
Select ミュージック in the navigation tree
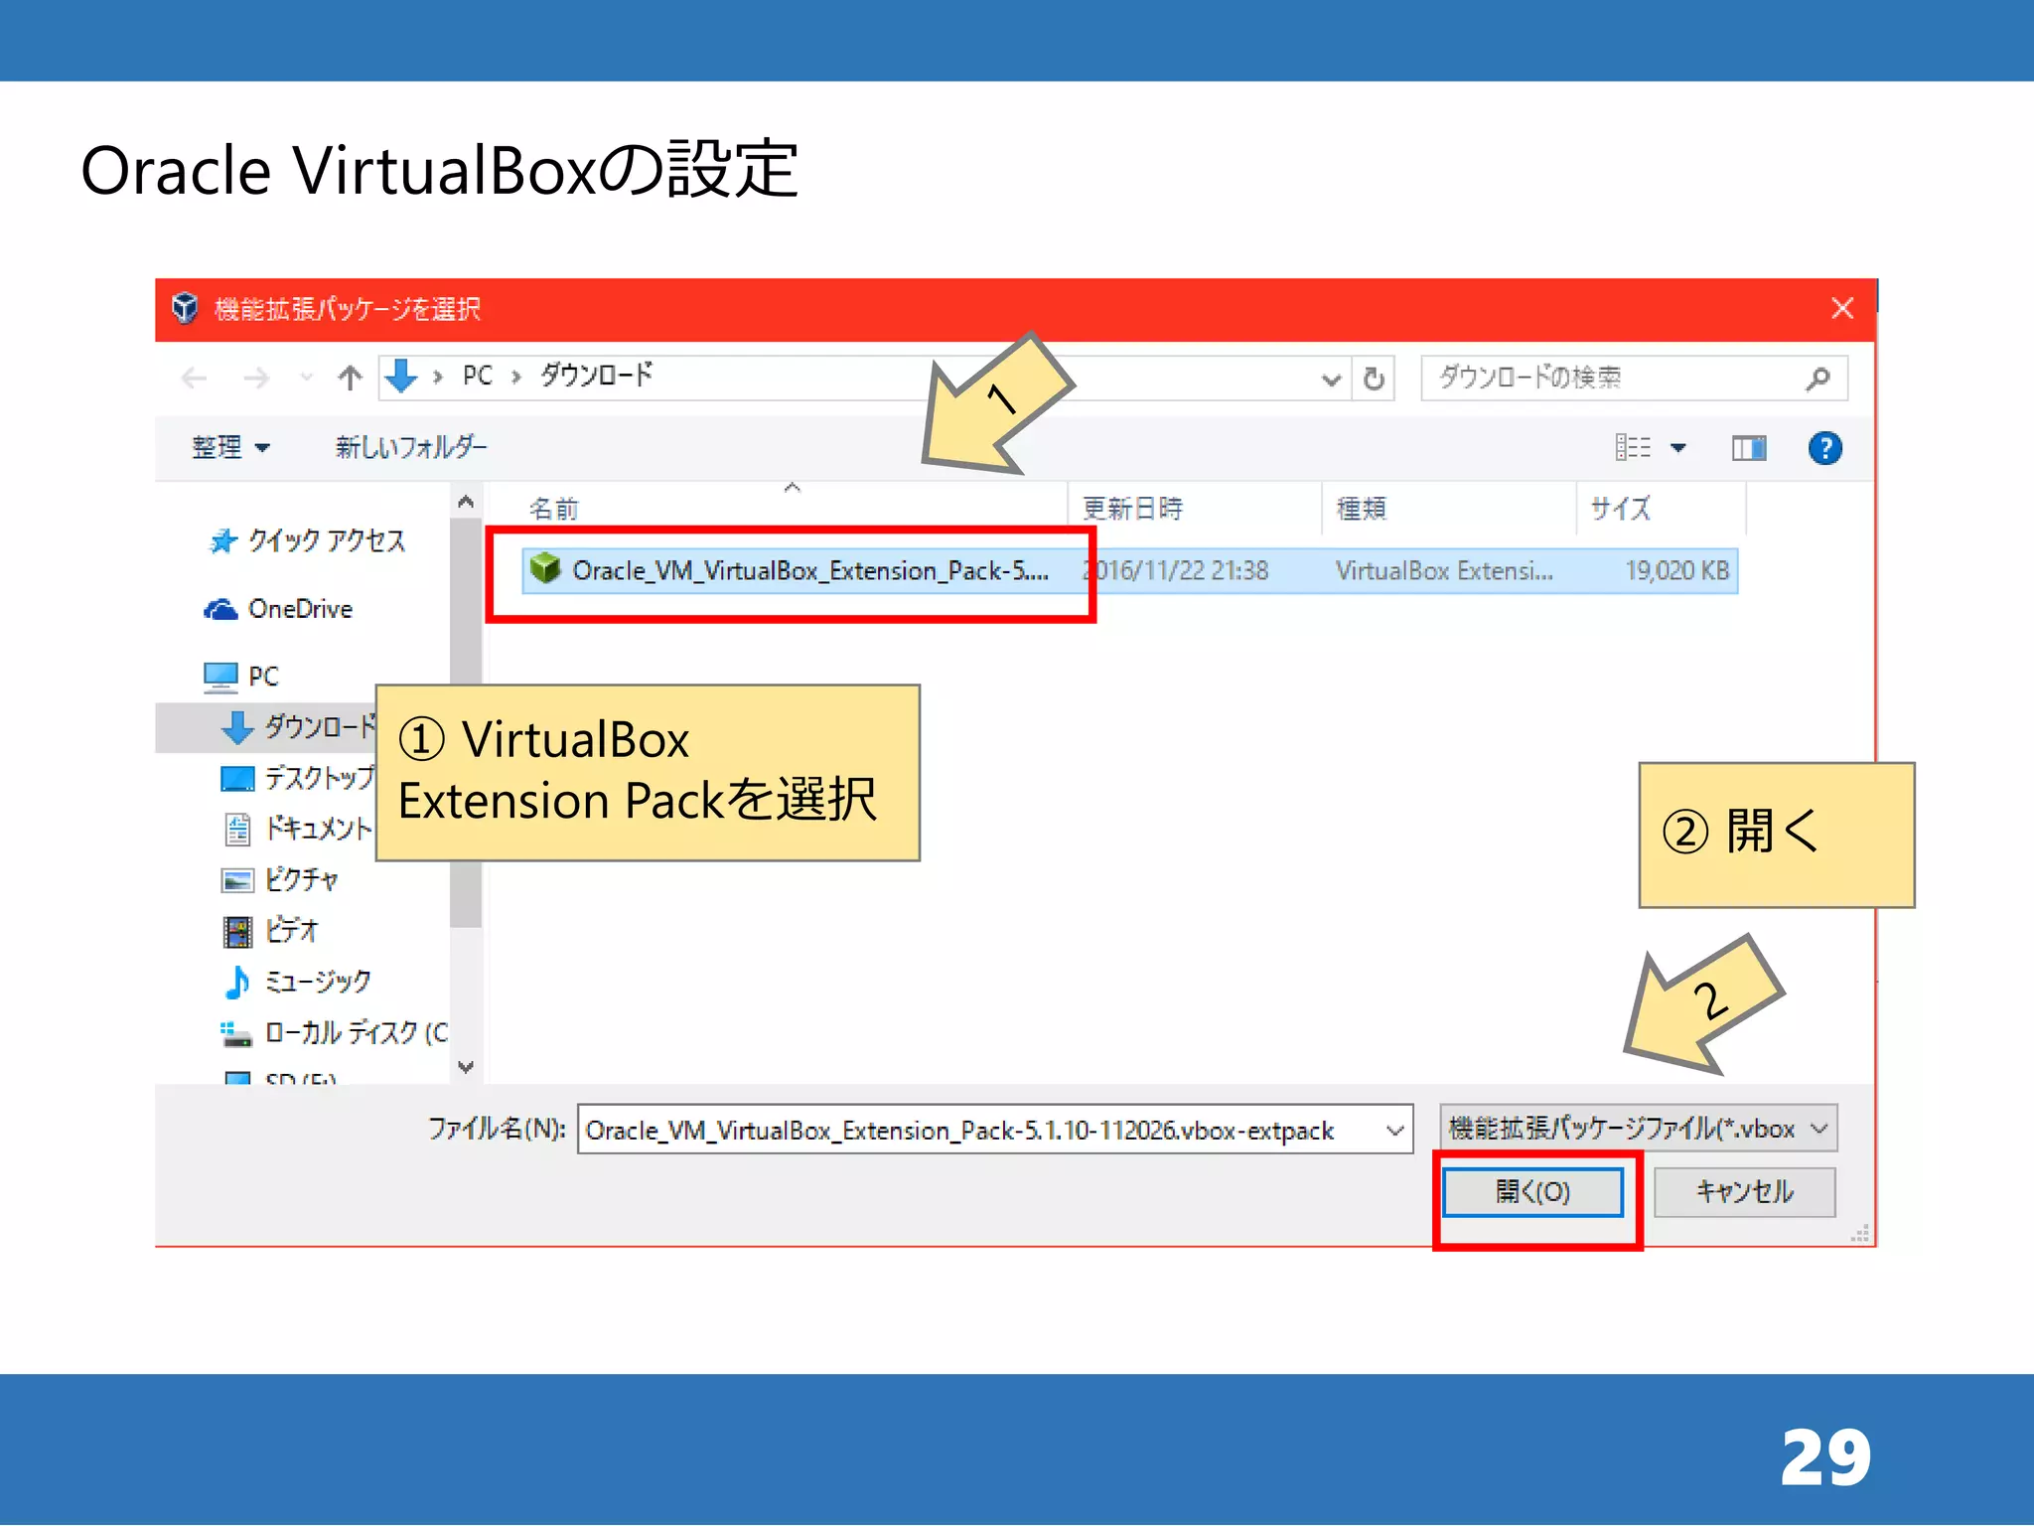pos(318,982)
